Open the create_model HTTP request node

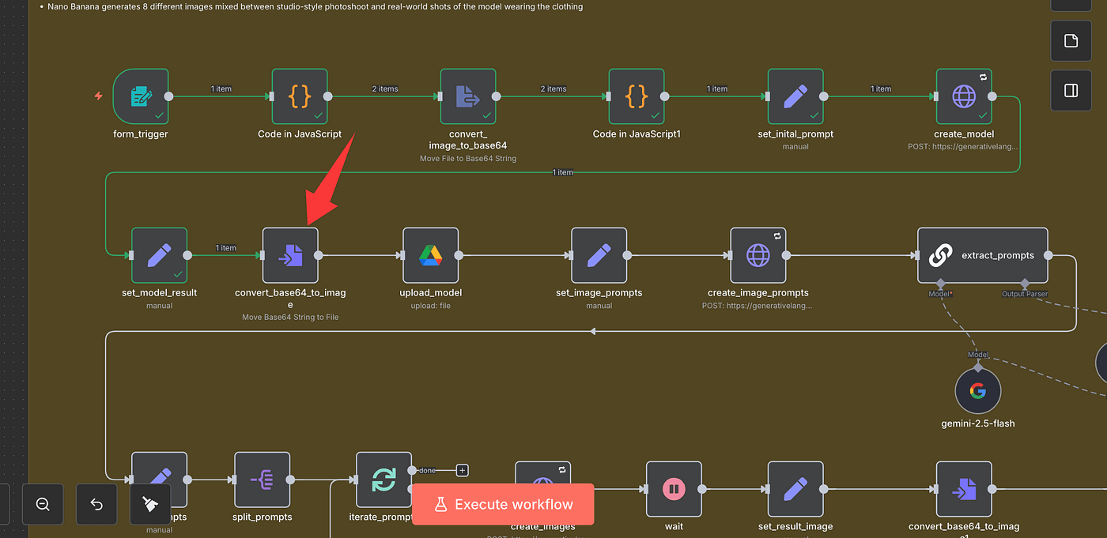(964, 96)
